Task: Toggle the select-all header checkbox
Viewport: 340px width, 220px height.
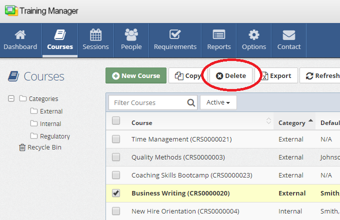Action: click(x=116, y=120)
